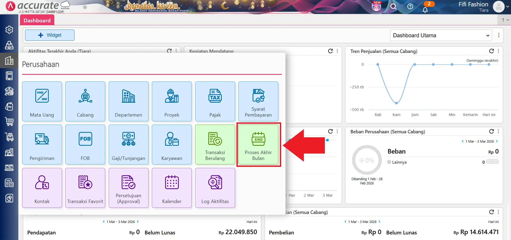Open the tab counter dropdown at right
This screenshot has width=511, height=240.
(x=505, y=20)
